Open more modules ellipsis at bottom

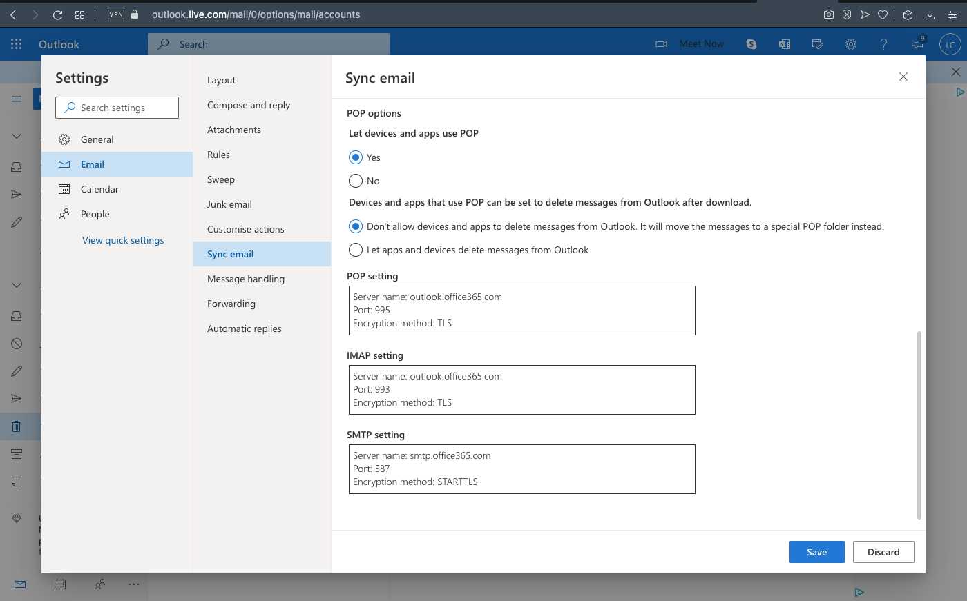click(x=134, y=584)
